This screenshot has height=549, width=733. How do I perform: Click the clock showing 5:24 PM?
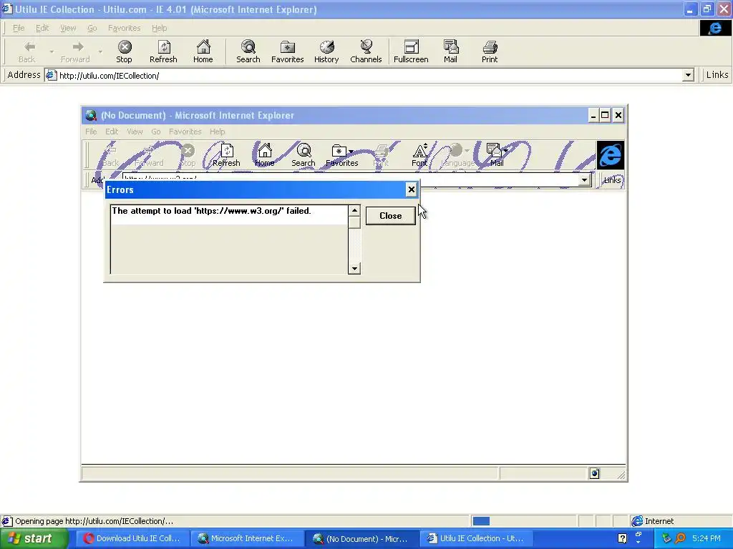tap(707, 538)
